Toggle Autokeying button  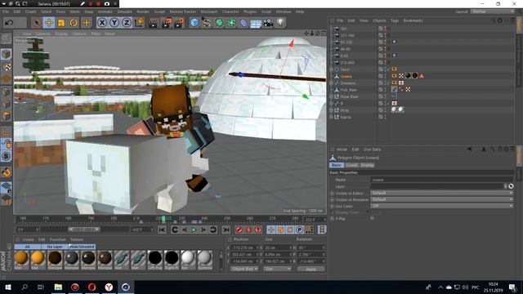pos(248,229)
